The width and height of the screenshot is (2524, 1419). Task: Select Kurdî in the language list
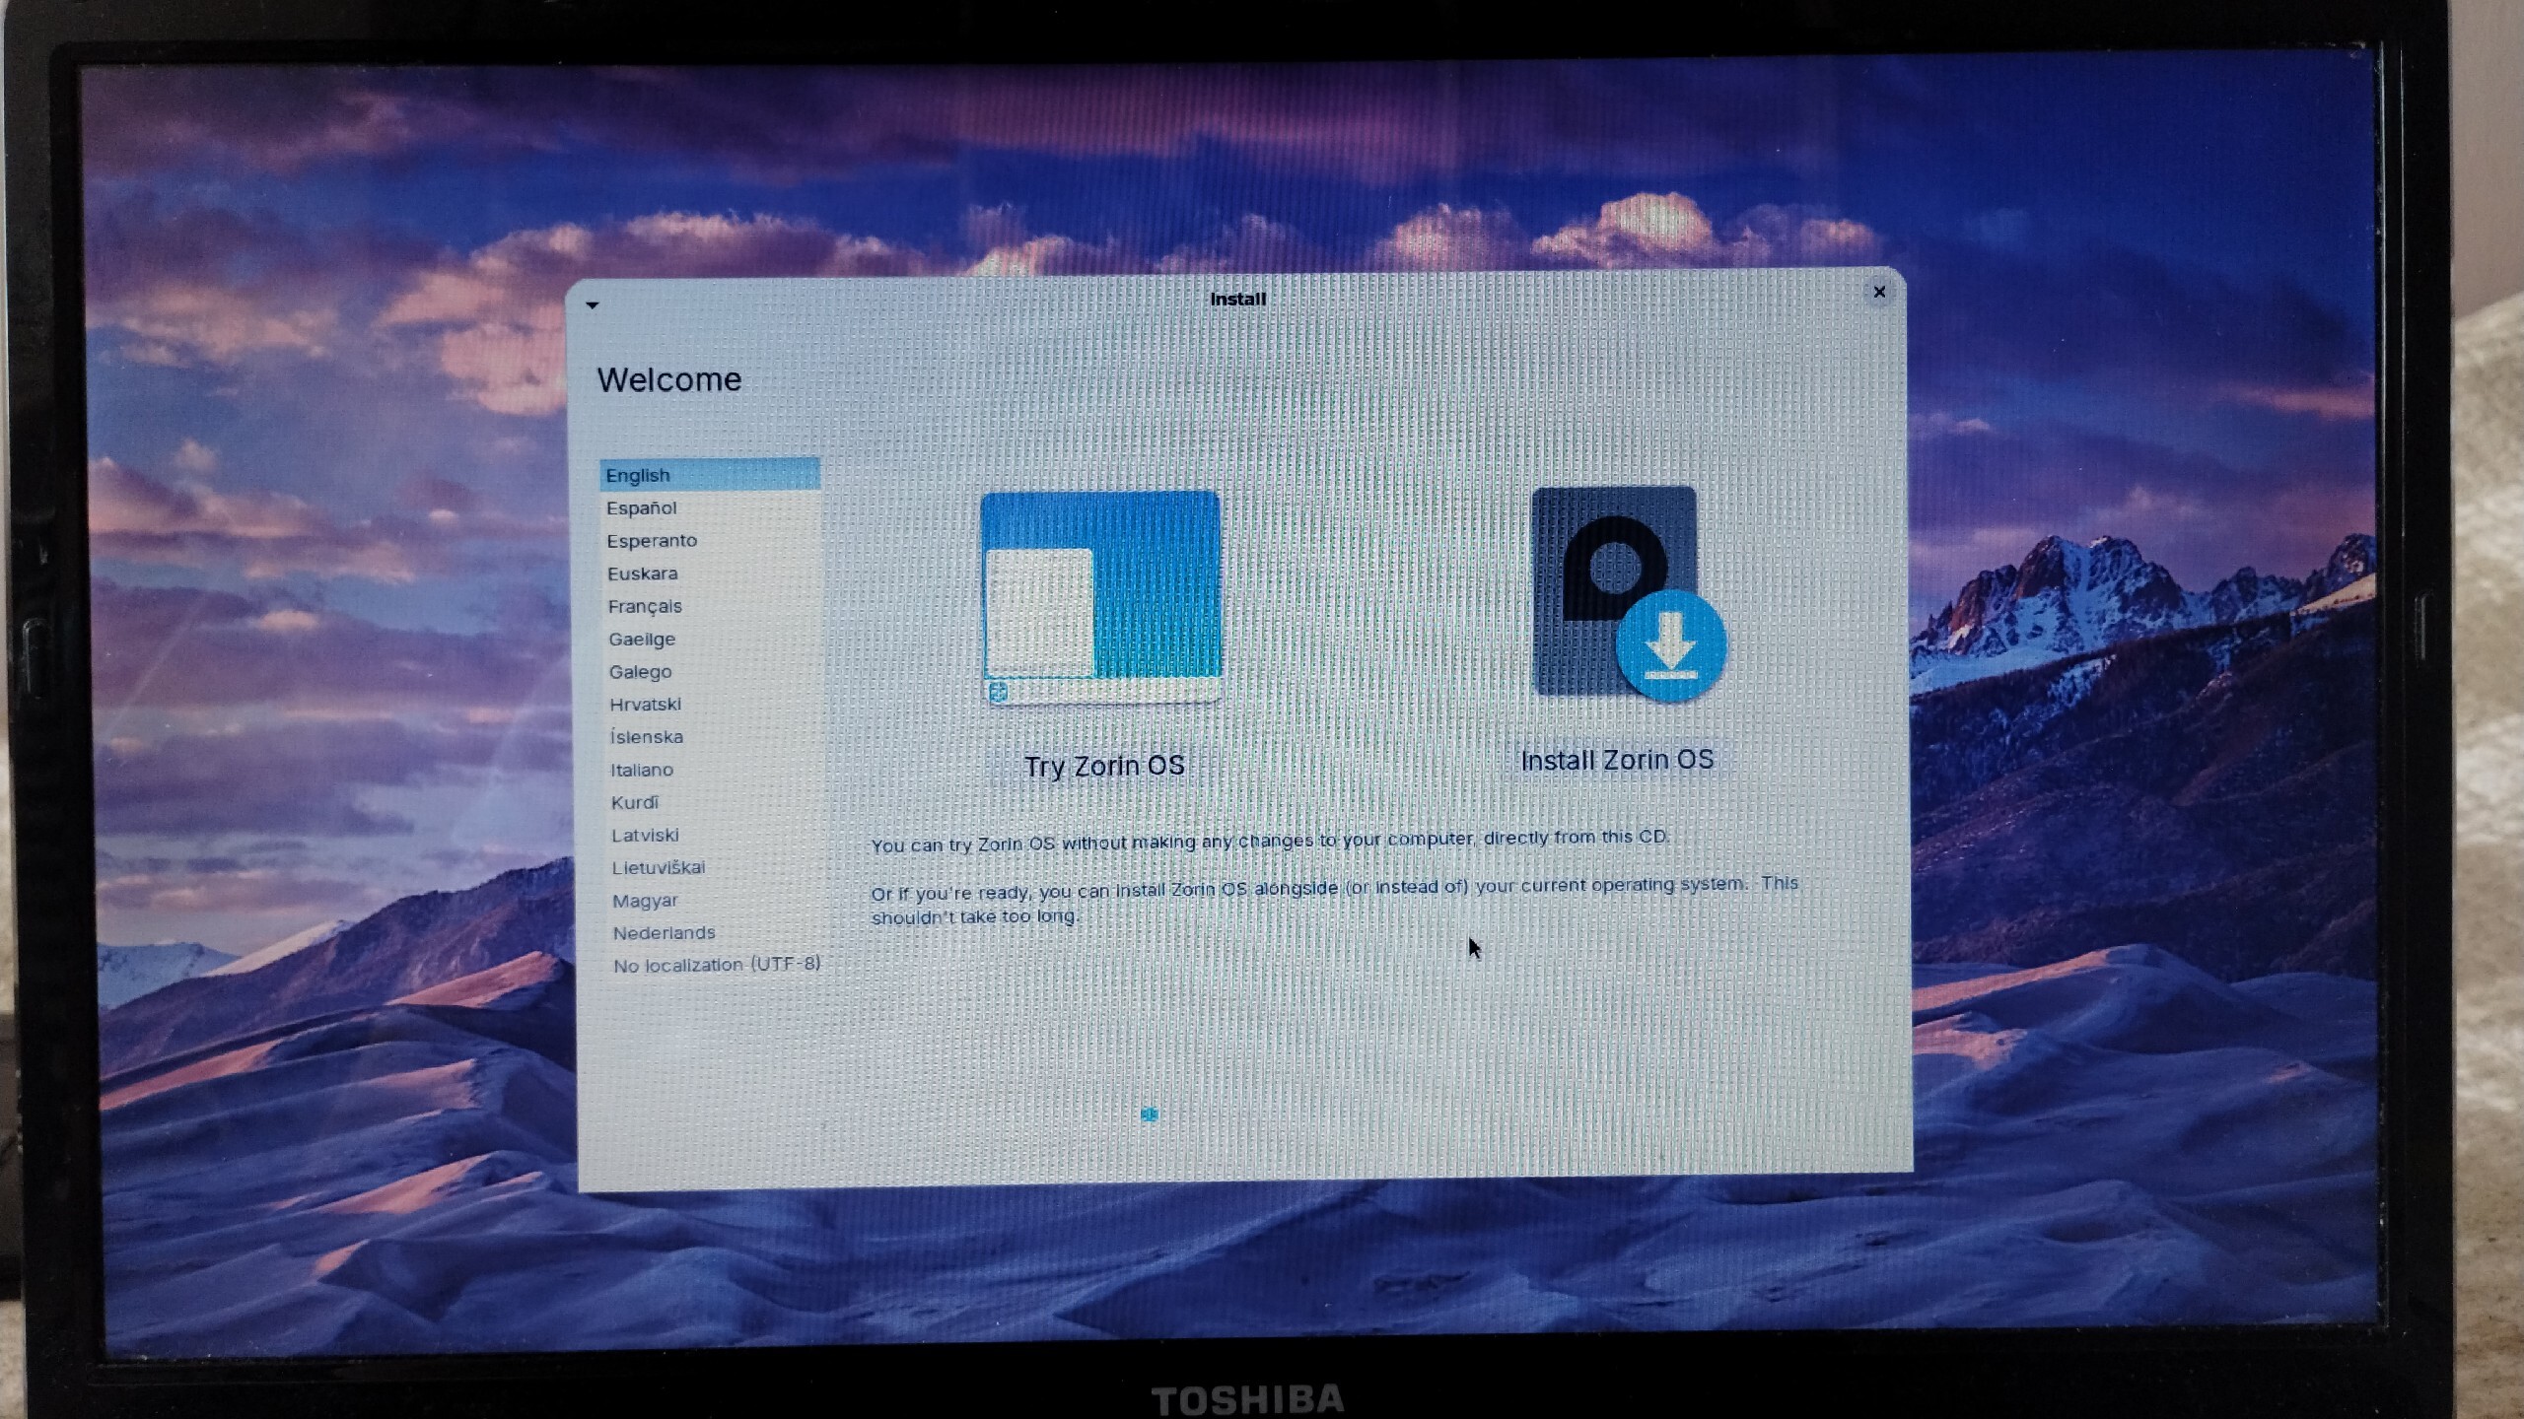[715, 801]
